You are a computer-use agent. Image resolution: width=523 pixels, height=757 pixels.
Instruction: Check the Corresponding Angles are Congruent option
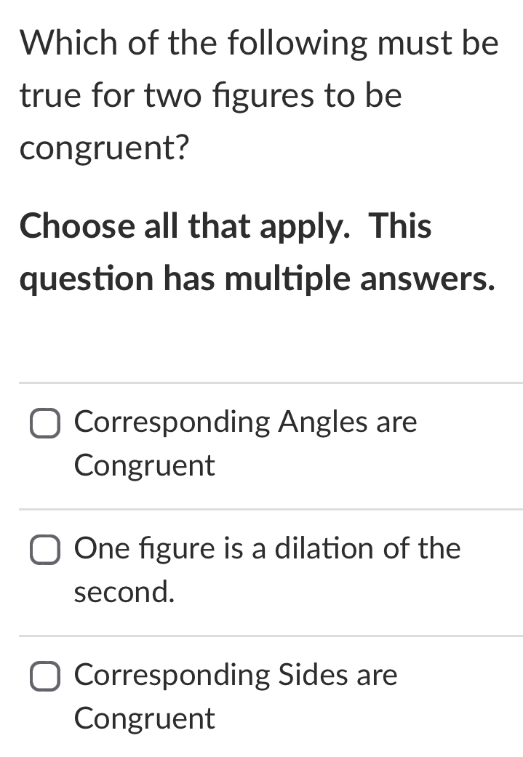[x=45, y=424]
